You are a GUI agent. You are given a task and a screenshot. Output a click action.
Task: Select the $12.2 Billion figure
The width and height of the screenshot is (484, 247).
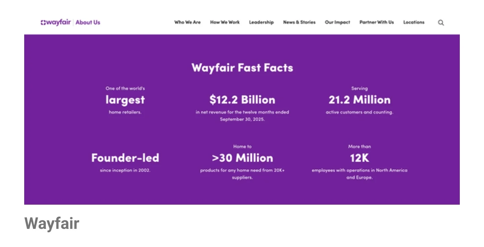tap(242, 99)
